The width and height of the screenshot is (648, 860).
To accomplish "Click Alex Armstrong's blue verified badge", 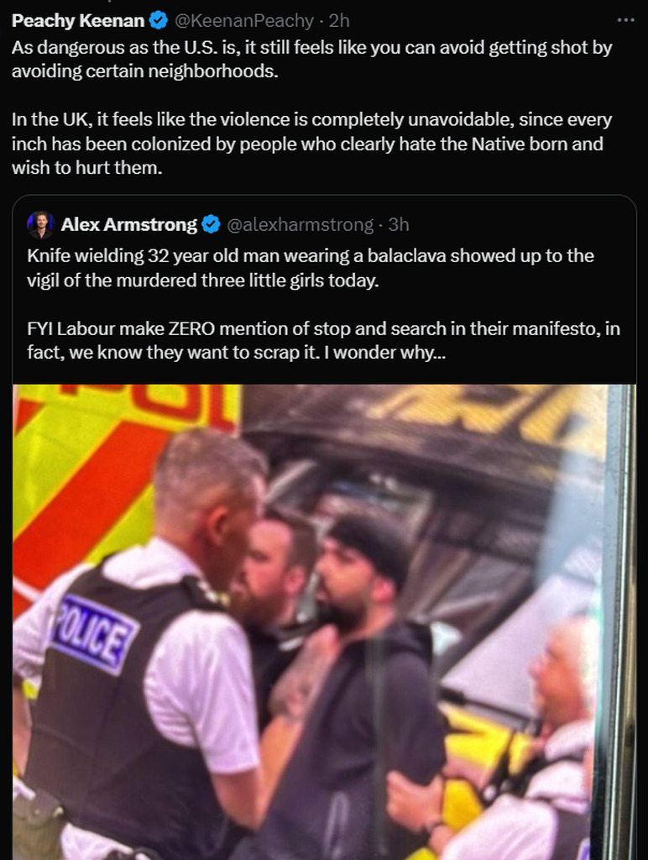I will pos(211,224).
